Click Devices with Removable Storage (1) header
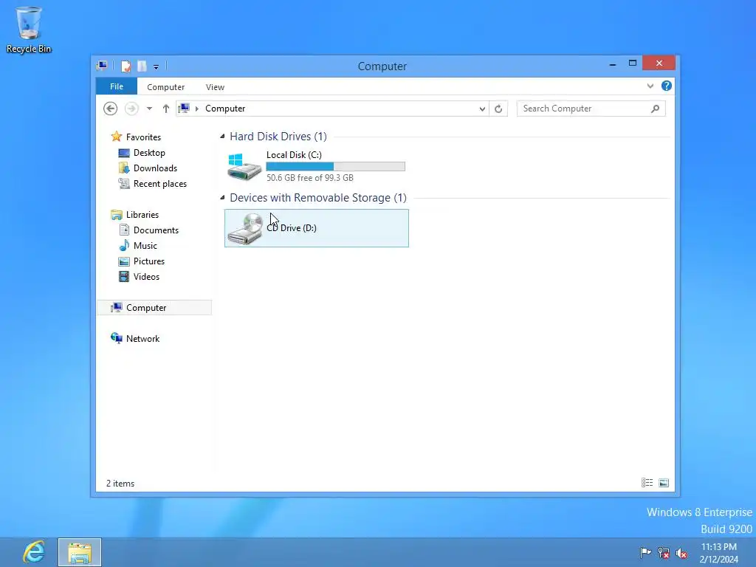Screen dimensions: 756x567 point(318,198)
